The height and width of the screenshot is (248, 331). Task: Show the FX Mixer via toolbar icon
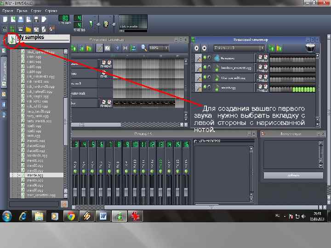point(36,29)
